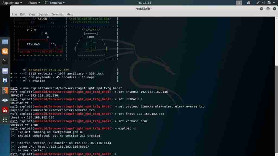Click the 'set verbose true' command text
The height and width of the screenshot is (156, 278).
point(133,121)
